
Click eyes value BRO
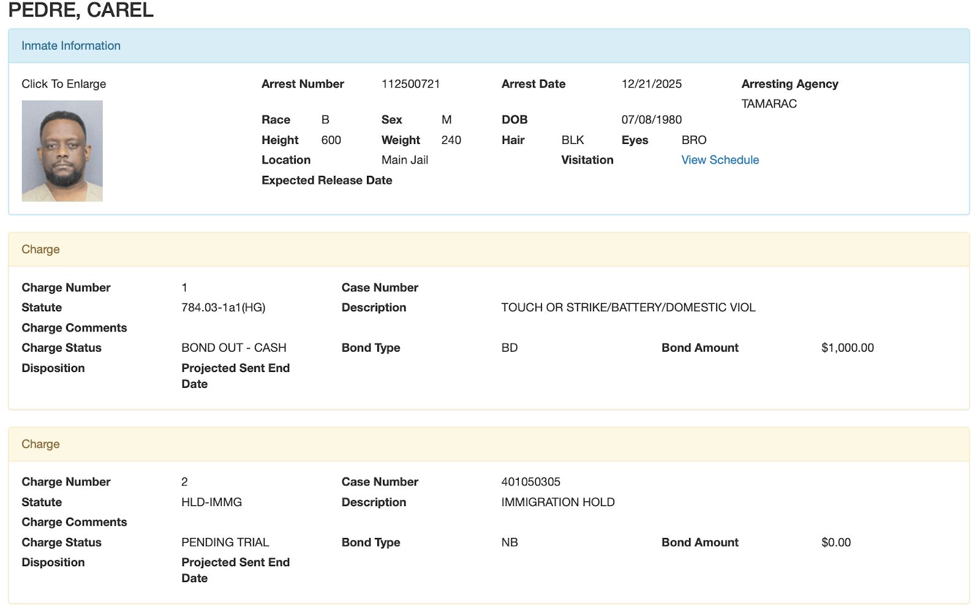point(693,140)
